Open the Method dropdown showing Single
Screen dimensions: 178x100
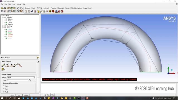[34, 77]
